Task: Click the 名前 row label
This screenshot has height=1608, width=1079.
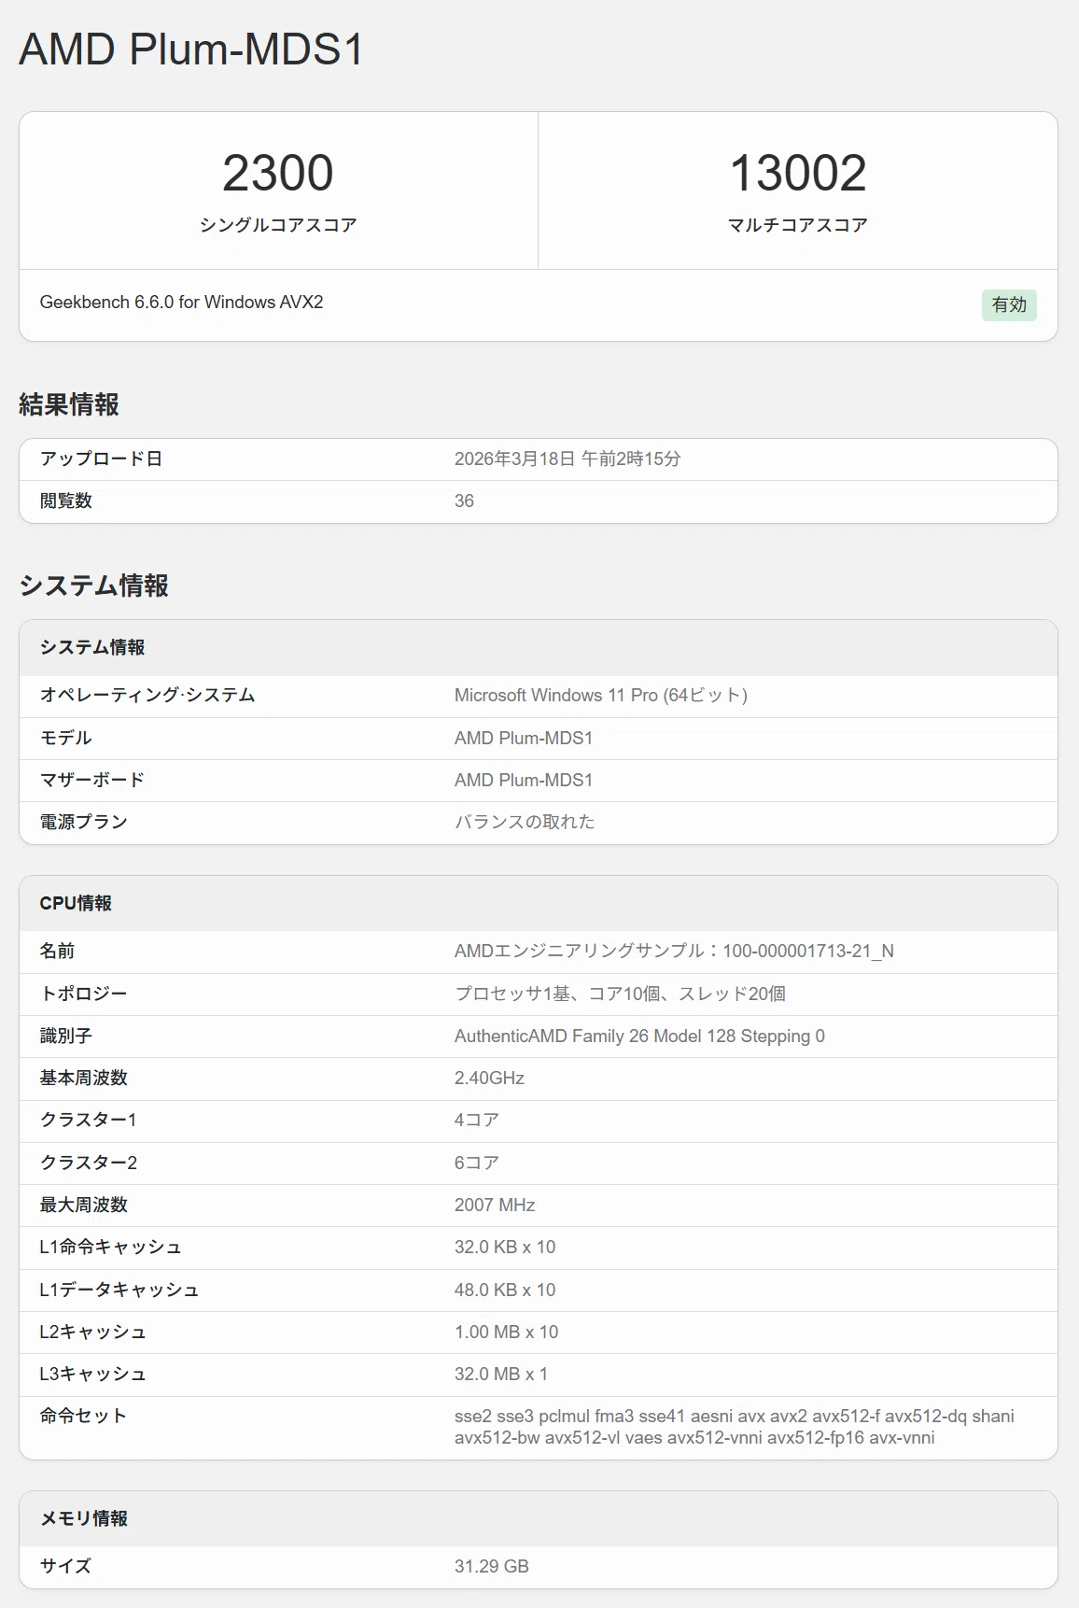Action: coord(57,951)
